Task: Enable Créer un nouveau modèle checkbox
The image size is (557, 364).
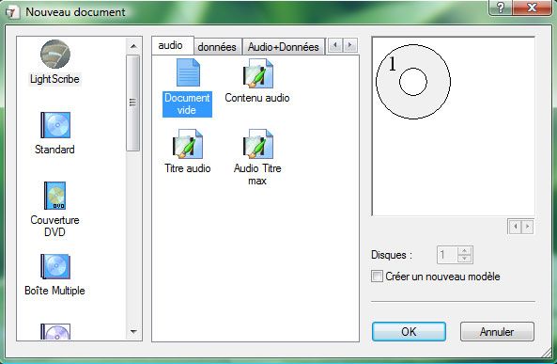Action: click(x=377, y=277)
